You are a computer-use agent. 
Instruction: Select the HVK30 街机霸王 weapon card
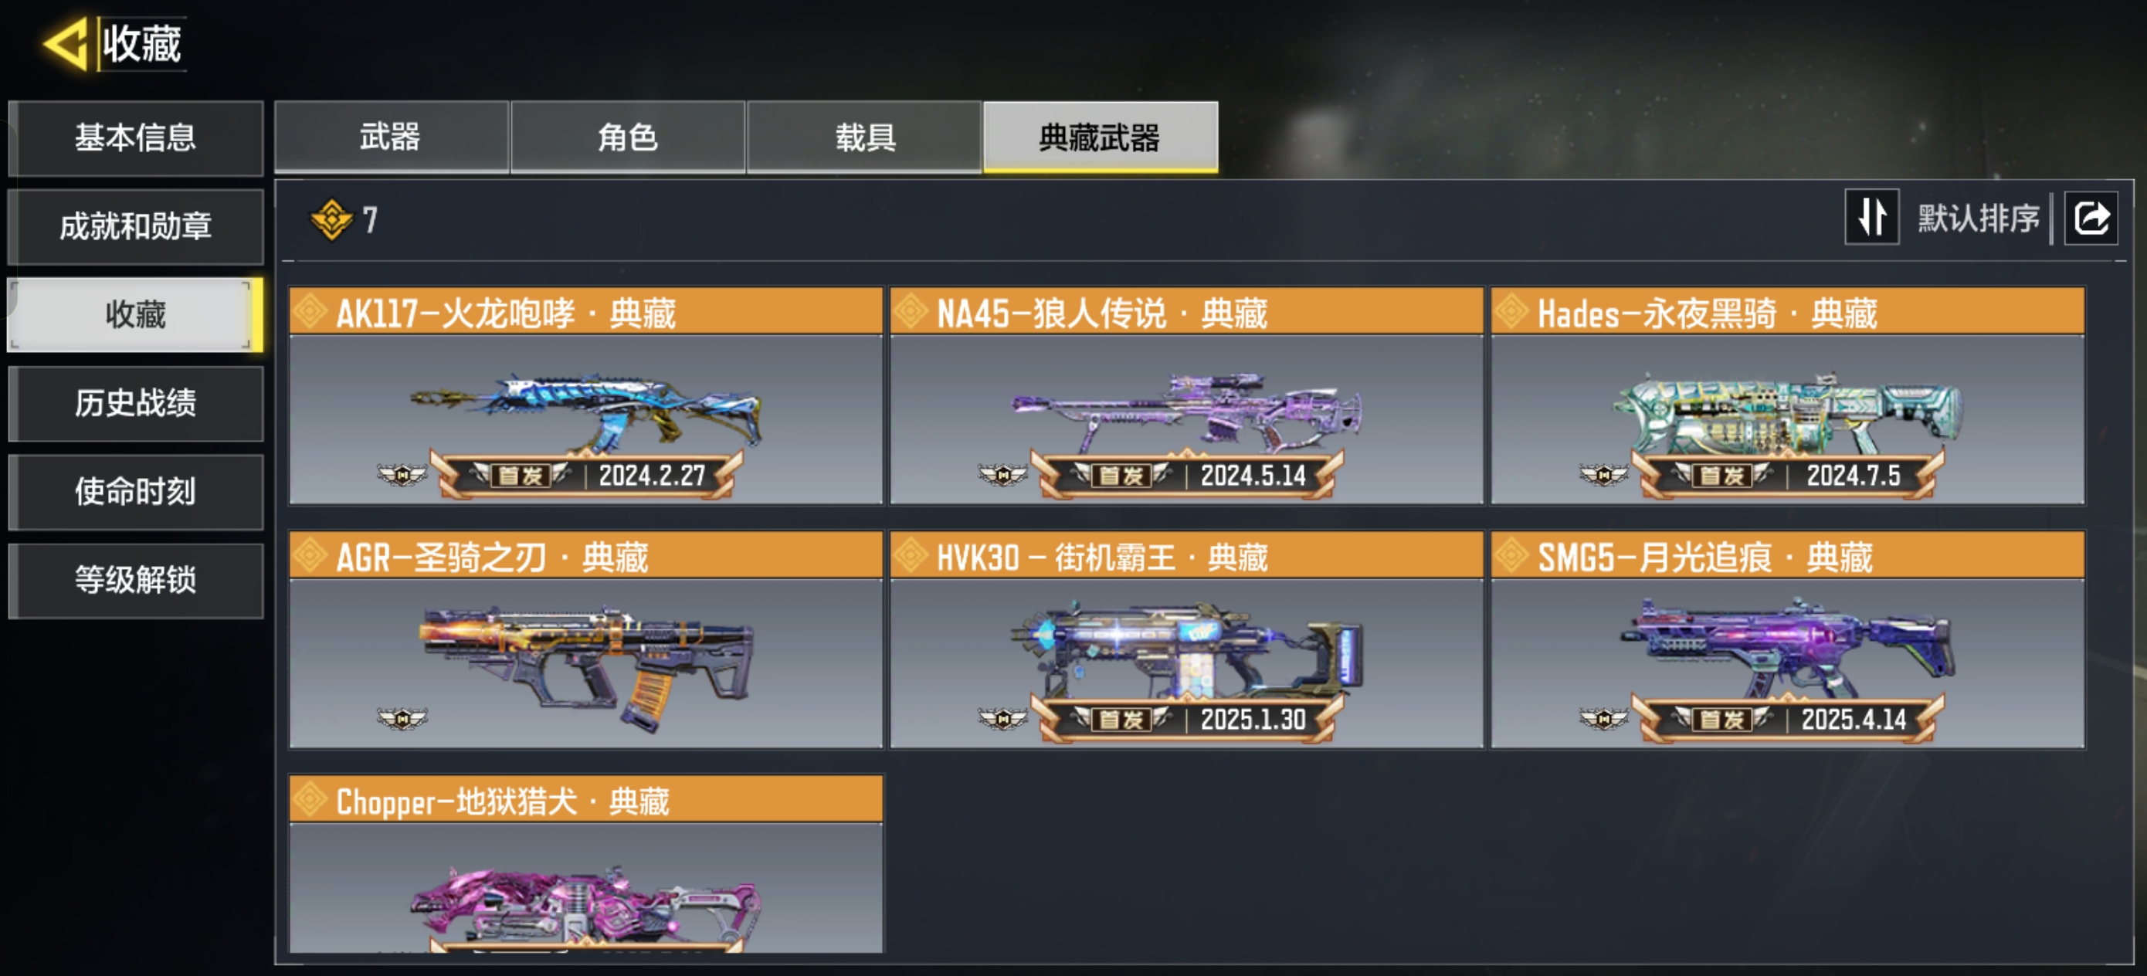(x=1186, y=640)
